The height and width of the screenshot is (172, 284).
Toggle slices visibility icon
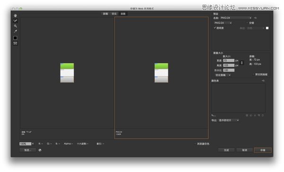[16, 43]
